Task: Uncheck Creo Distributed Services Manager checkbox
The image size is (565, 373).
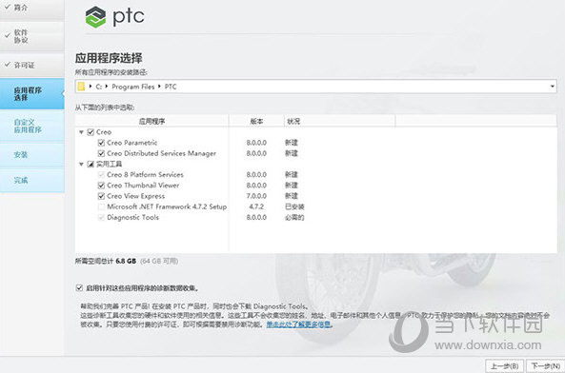Action: click(x=101, y=153)
